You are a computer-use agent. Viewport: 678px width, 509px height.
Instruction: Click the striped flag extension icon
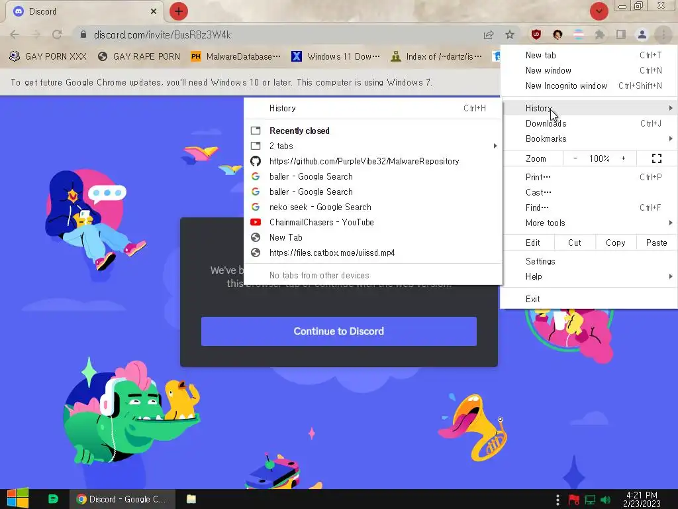[x=579, y=34]
